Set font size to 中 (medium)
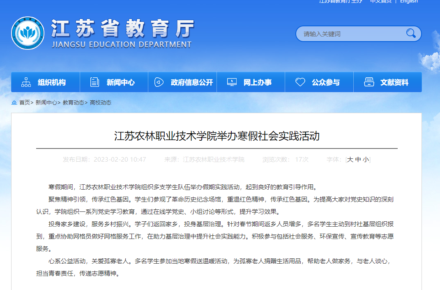The image size is (440, 290). click(x=358, y=160)
